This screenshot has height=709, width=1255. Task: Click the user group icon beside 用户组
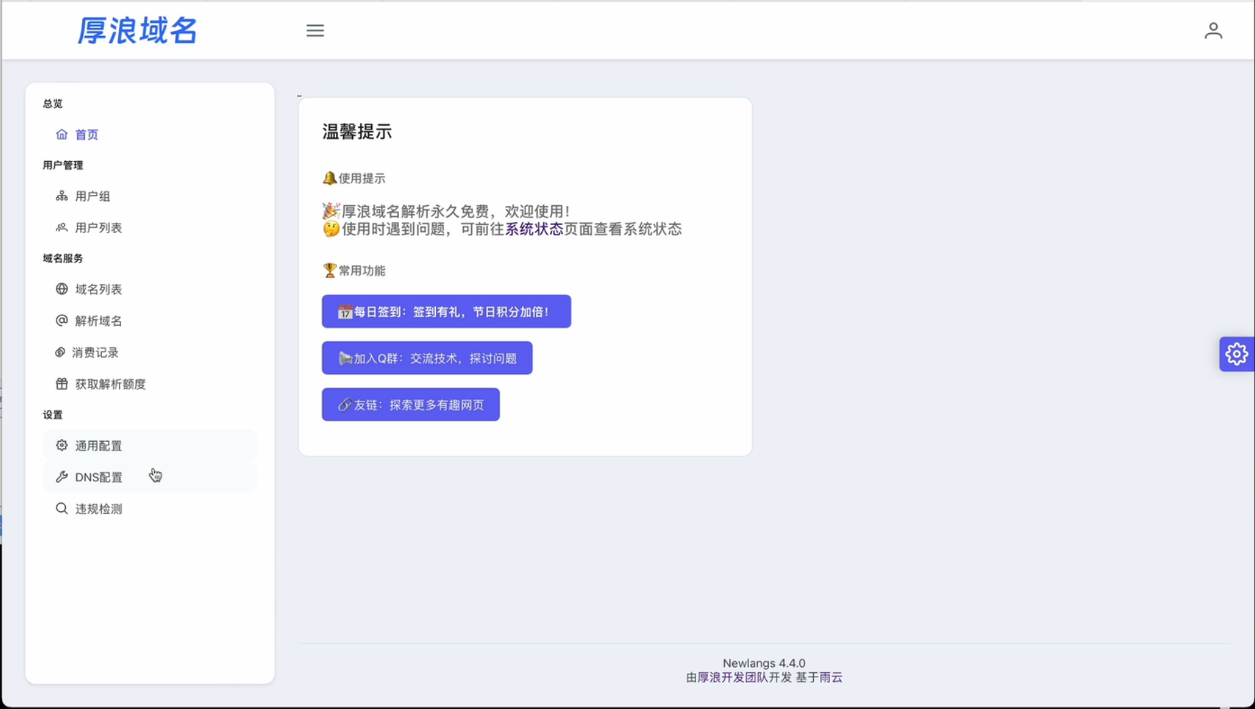(x=62, y=196)
